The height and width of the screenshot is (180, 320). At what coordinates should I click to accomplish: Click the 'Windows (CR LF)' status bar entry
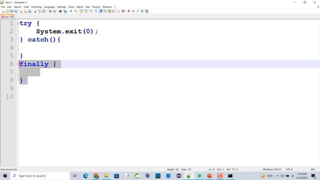click(x=272, y=169)
